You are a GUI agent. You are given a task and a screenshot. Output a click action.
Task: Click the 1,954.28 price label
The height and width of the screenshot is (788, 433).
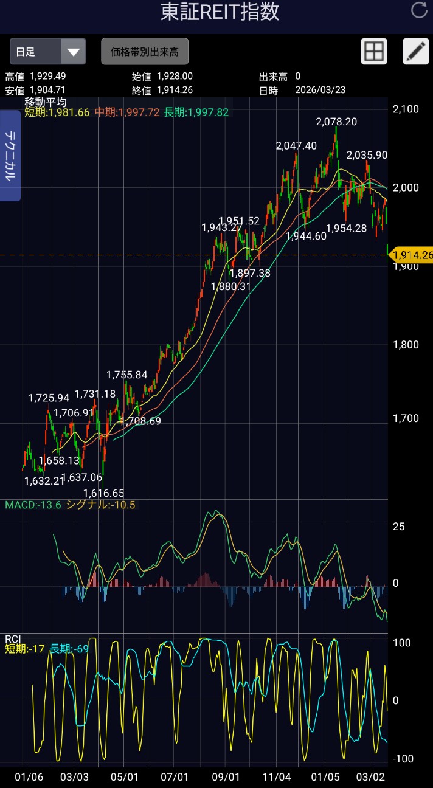click(x=346, y=228)
